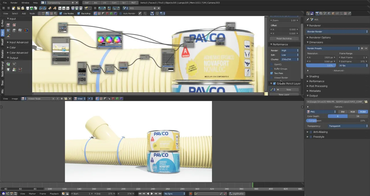370x196 pixels.
Task: Show blue channel in node editor backdrop
Action: click(x=115, y=13)
